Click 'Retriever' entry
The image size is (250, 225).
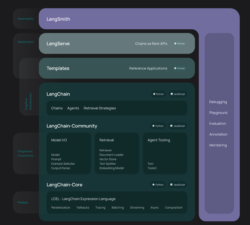[106, 150]
